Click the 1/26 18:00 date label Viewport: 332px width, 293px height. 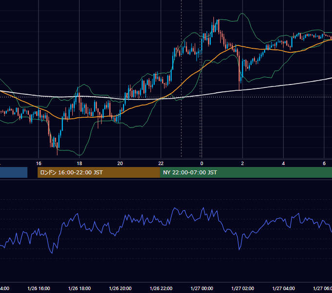[x=80, y=288]
